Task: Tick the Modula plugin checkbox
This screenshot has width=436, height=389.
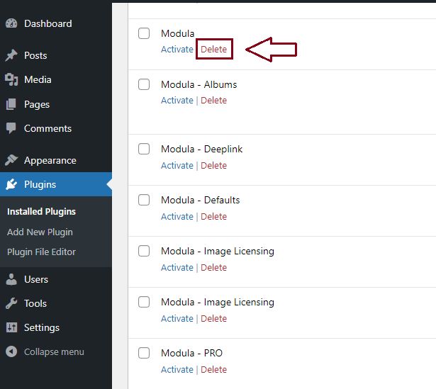Action: coord(144,33)
